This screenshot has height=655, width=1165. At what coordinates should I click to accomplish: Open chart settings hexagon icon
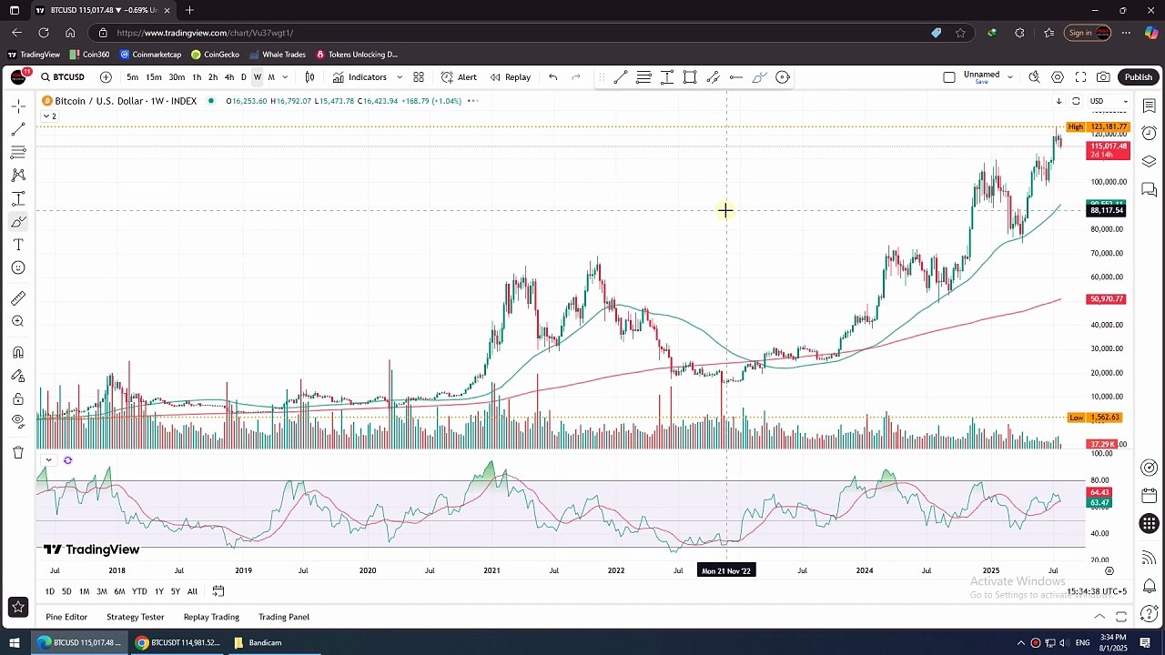[1058, 77]
